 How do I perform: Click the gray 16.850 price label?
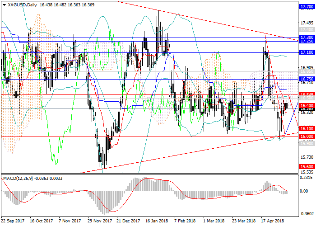[307, 71]
